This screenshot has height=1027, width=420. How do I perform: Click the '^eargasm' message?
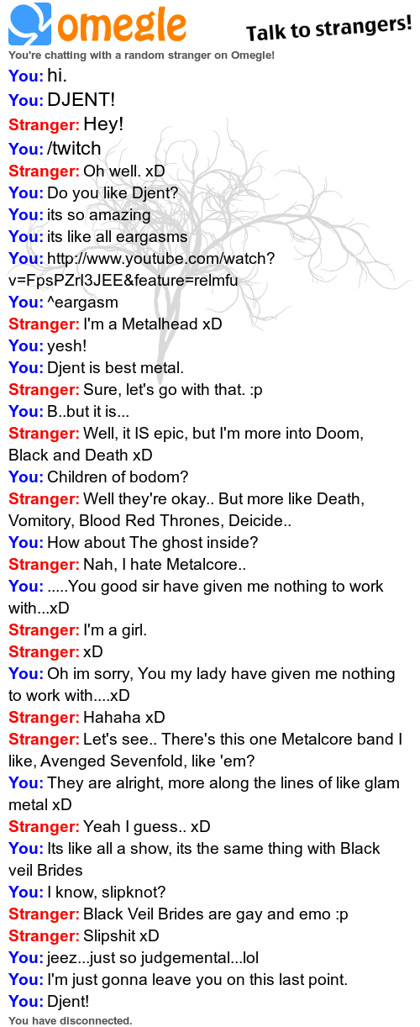(x=82, y=302)
